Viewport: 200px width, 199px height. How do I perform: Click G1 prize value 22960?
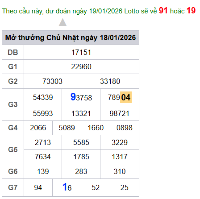tap(81, 66)
